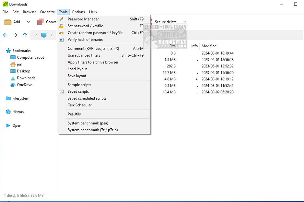Open the Help menu
304x202 pixels.
(93, 12)
